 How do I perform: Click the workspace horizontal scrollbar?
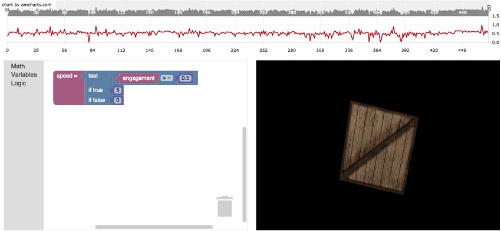(x=154, y=227)
